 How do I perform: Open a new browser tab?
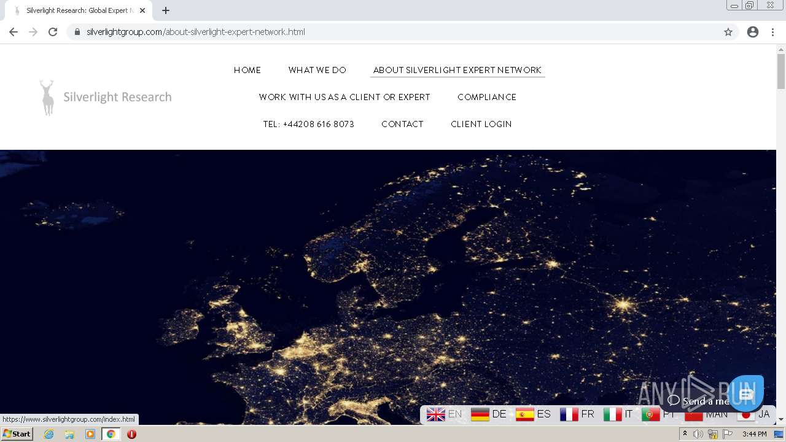pos(166,10)
